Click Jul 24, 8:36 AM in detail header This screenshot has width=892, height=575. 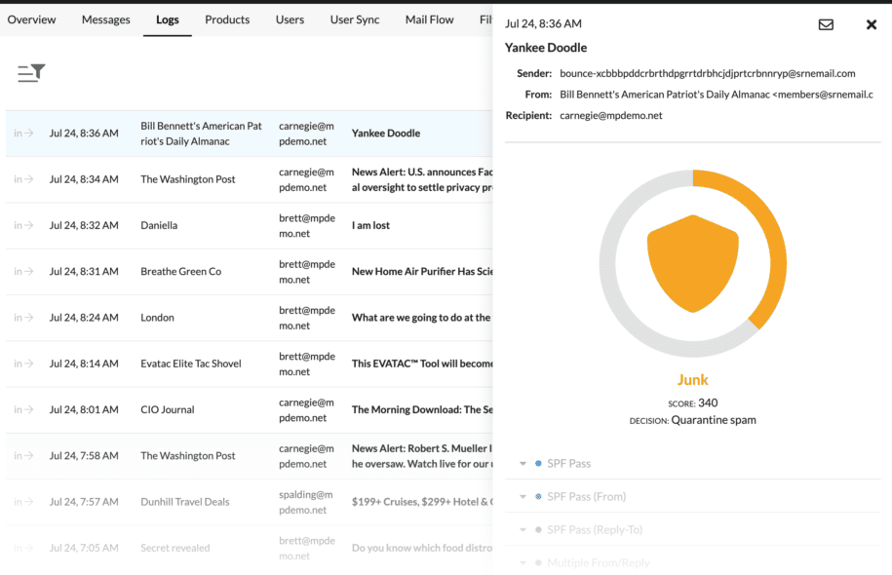tap(543, 24)
